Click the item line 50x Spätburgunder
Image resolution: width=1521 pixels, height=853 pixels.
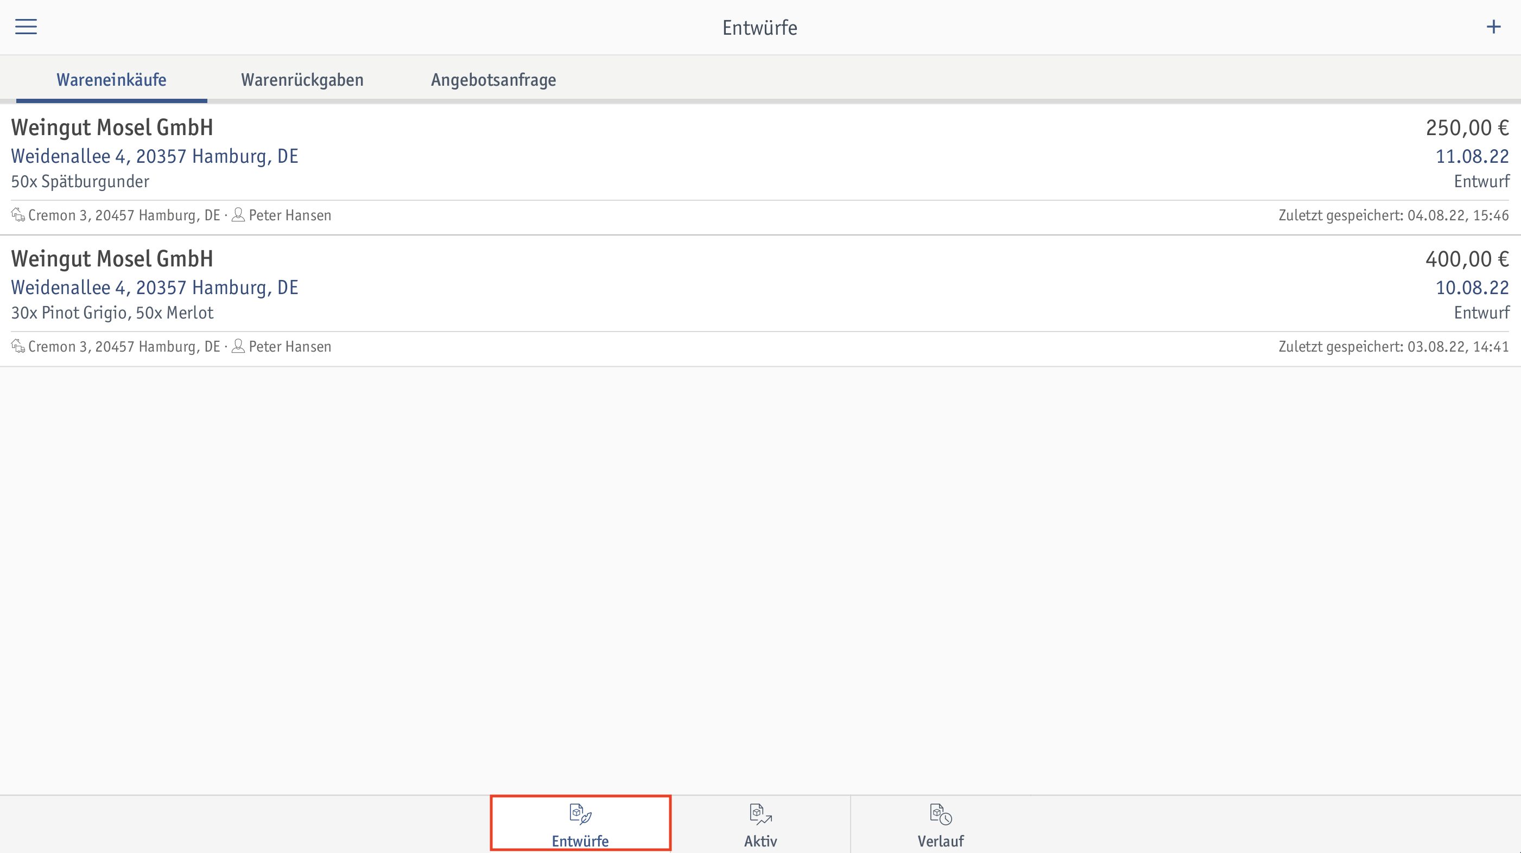tap(80, 182)
